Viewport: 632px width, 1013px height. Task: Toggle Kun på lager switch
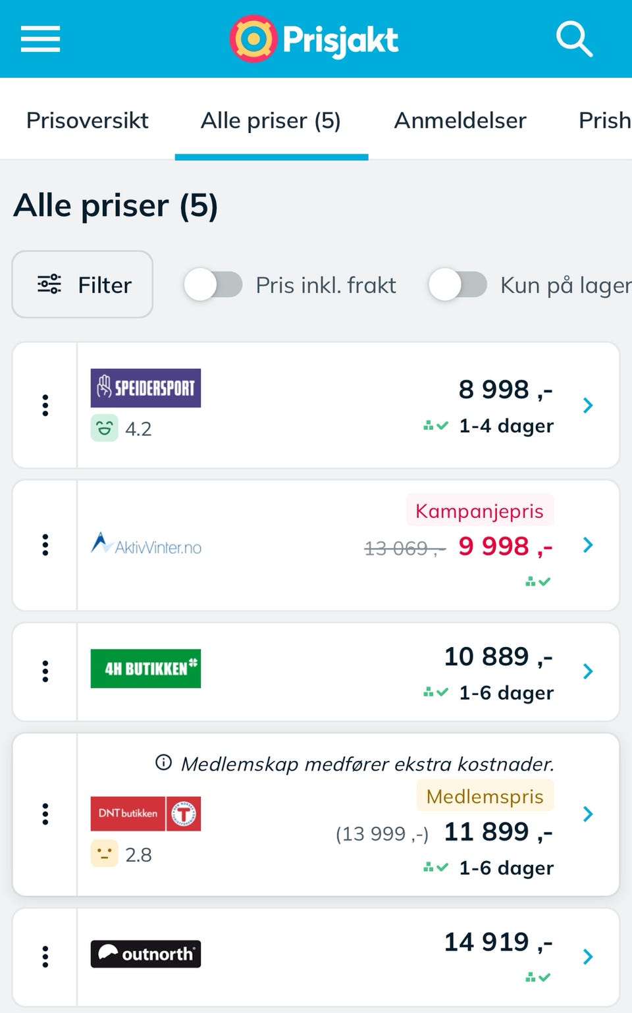click(x=458, y=285)
